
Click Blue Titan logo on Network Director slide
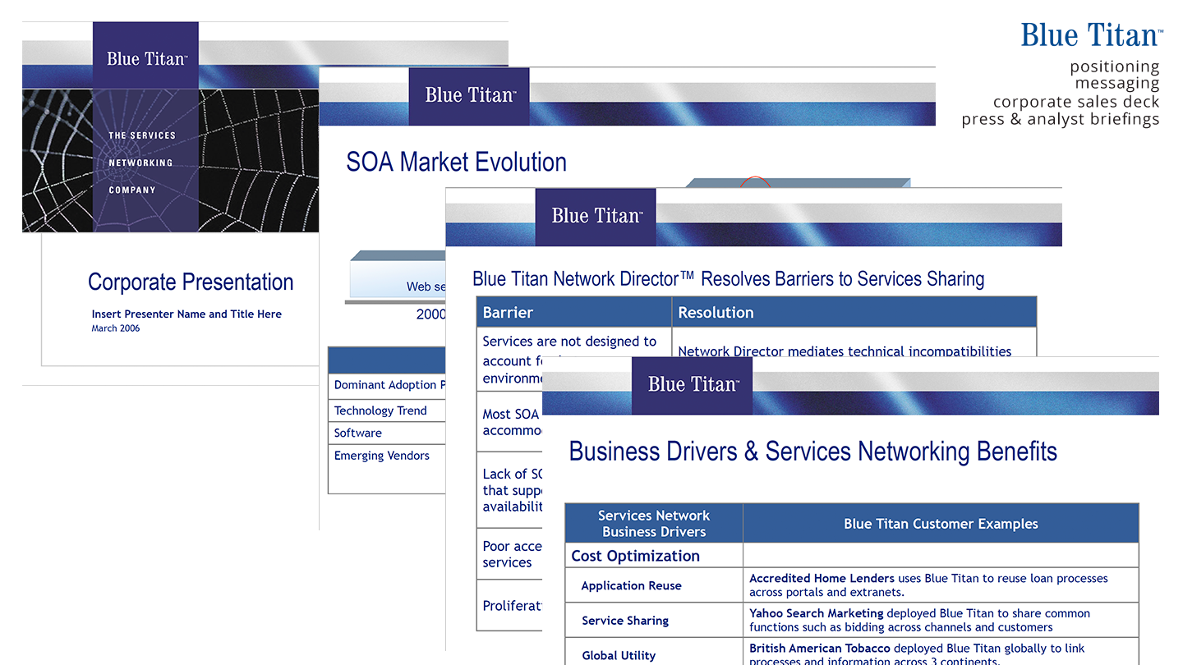coord(596,217)
